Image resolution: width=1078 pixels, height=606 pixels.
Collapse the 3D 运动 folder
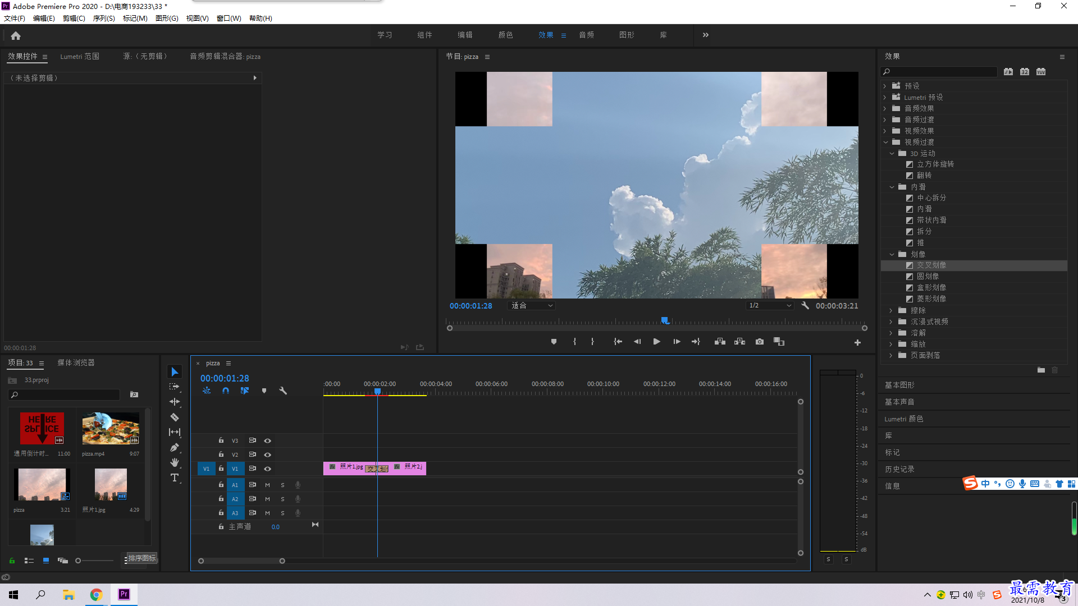click(892, 154)
